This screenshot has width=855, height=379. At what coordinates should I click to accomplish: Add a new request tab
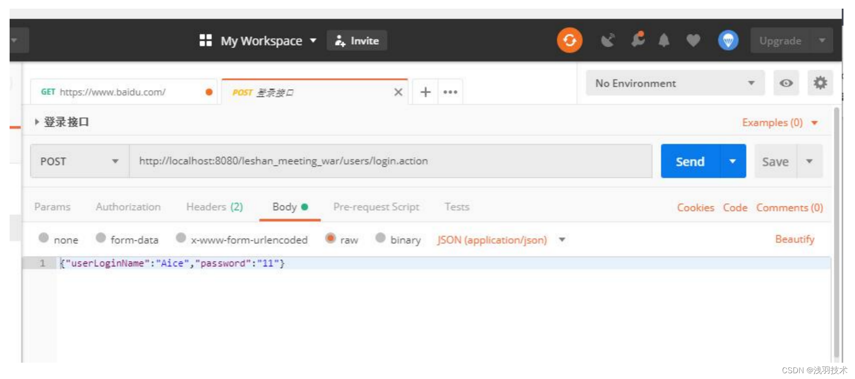tap(425, 92)
